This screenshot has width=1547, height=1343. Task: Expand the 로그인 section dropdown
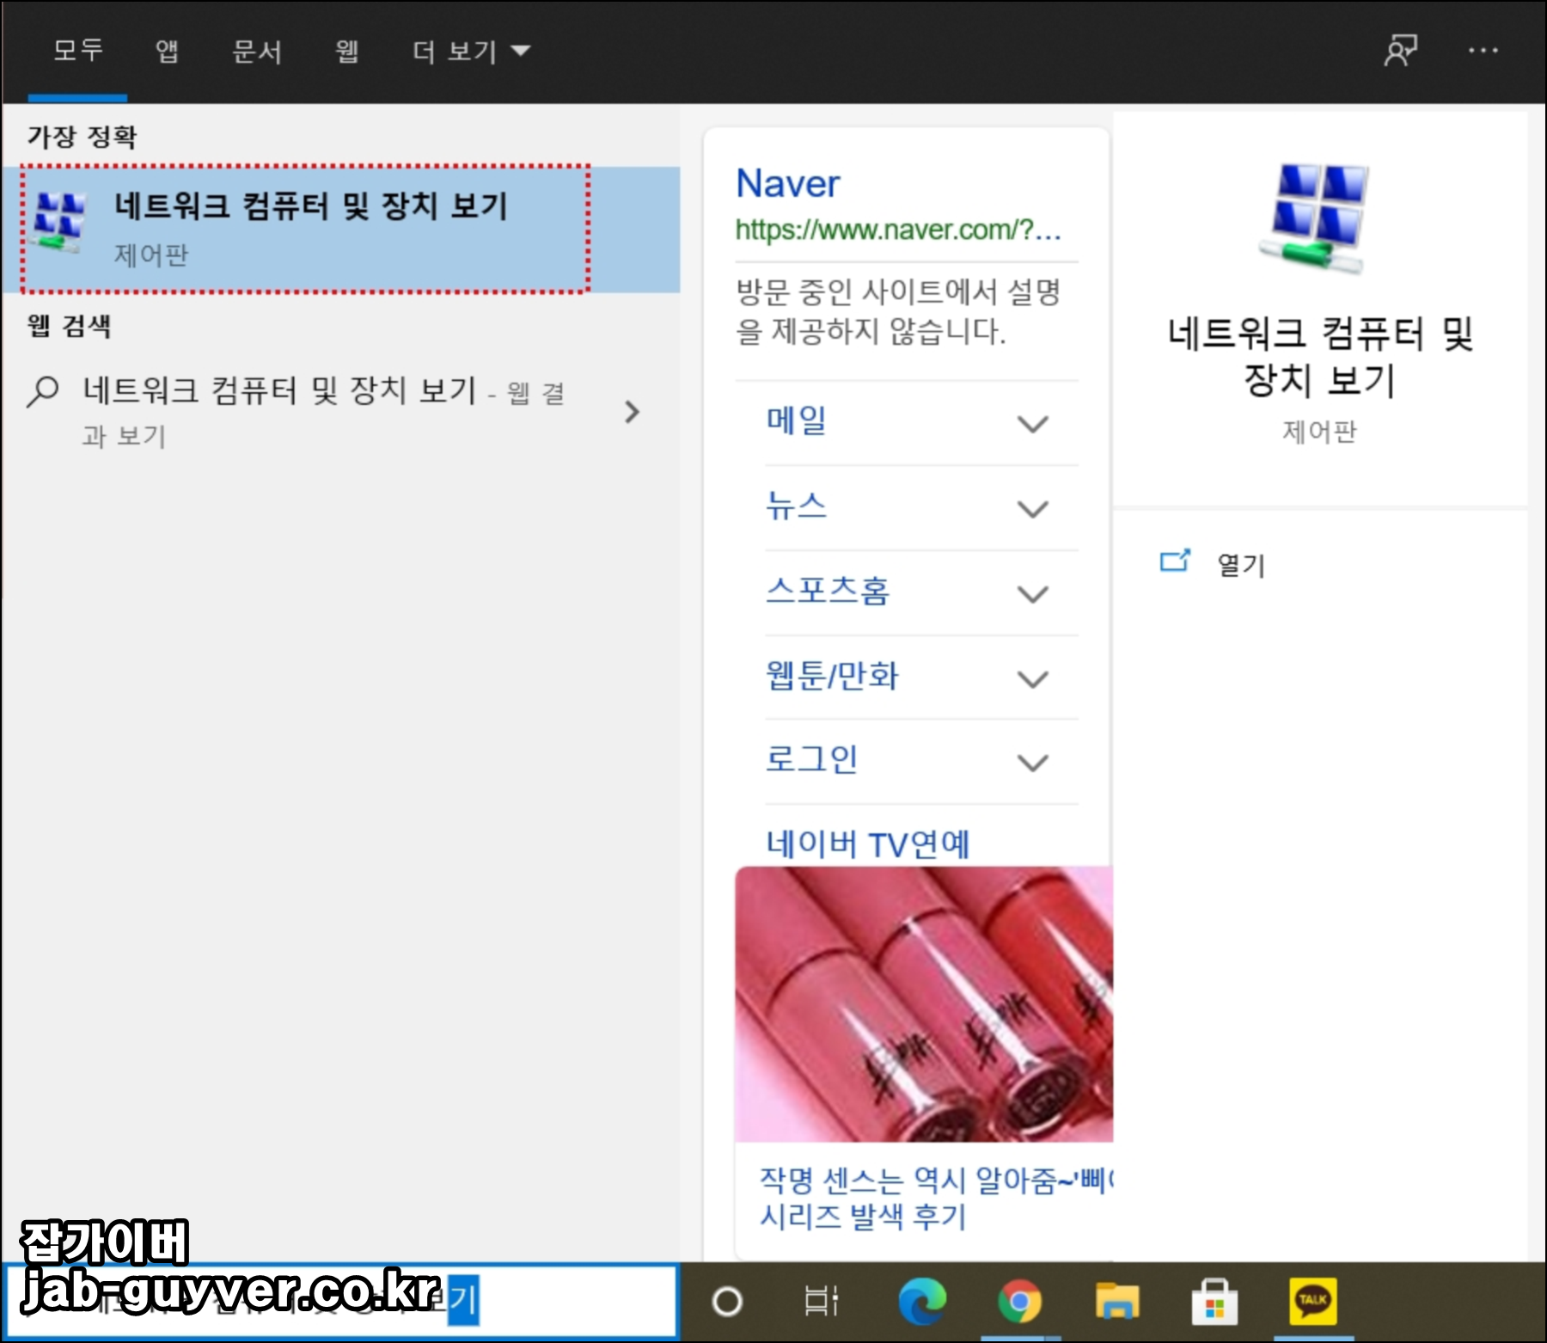coord(1034,761)
